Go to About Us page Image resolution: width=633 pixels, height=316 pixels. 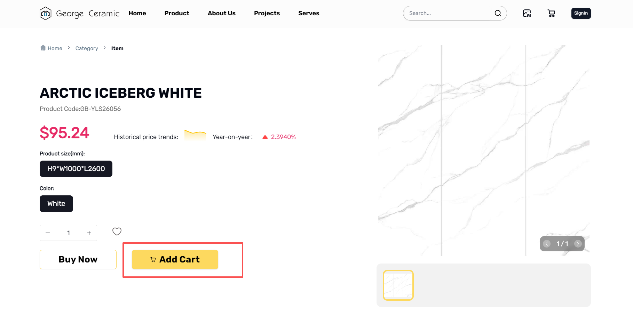pyautogui.click(x=222, y=13)
